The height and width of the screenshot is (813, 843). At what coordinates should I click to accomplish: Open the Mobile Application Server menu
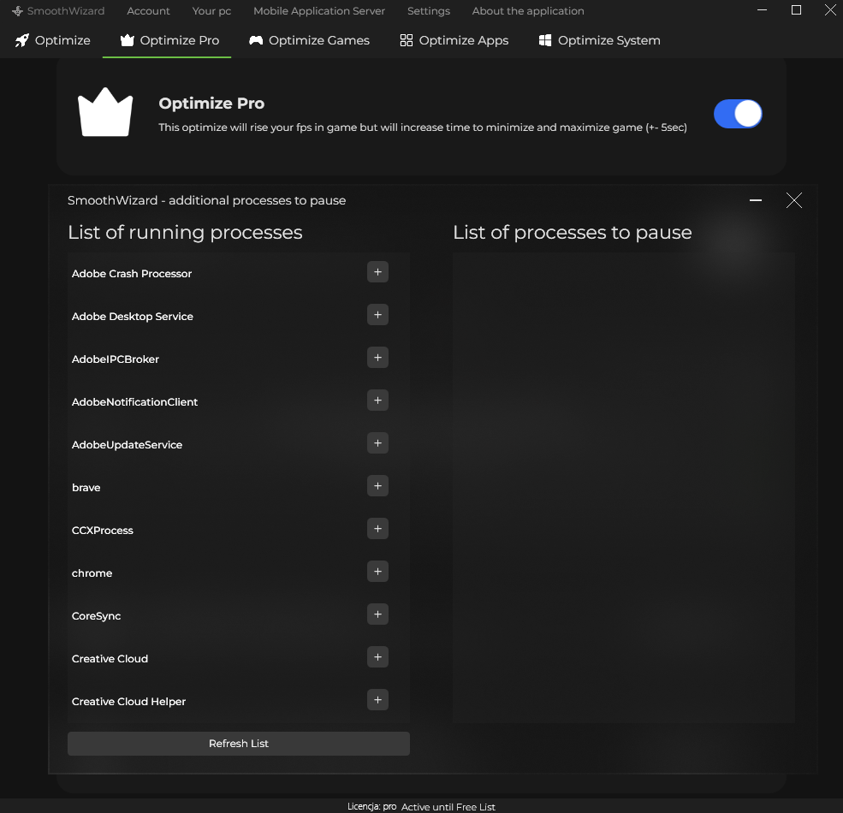pos(319,11)
